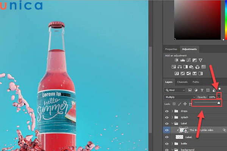Click the canvas vertical scrollbar
This screenshot has width=227, height=151.
151,89
